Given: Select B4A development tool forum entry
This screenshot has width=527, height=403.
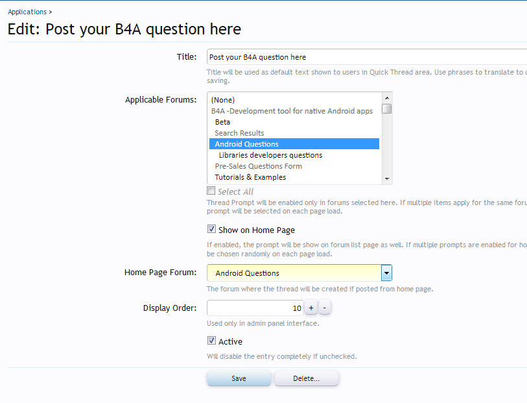Looking at the screenshot, I should [292, 111].
